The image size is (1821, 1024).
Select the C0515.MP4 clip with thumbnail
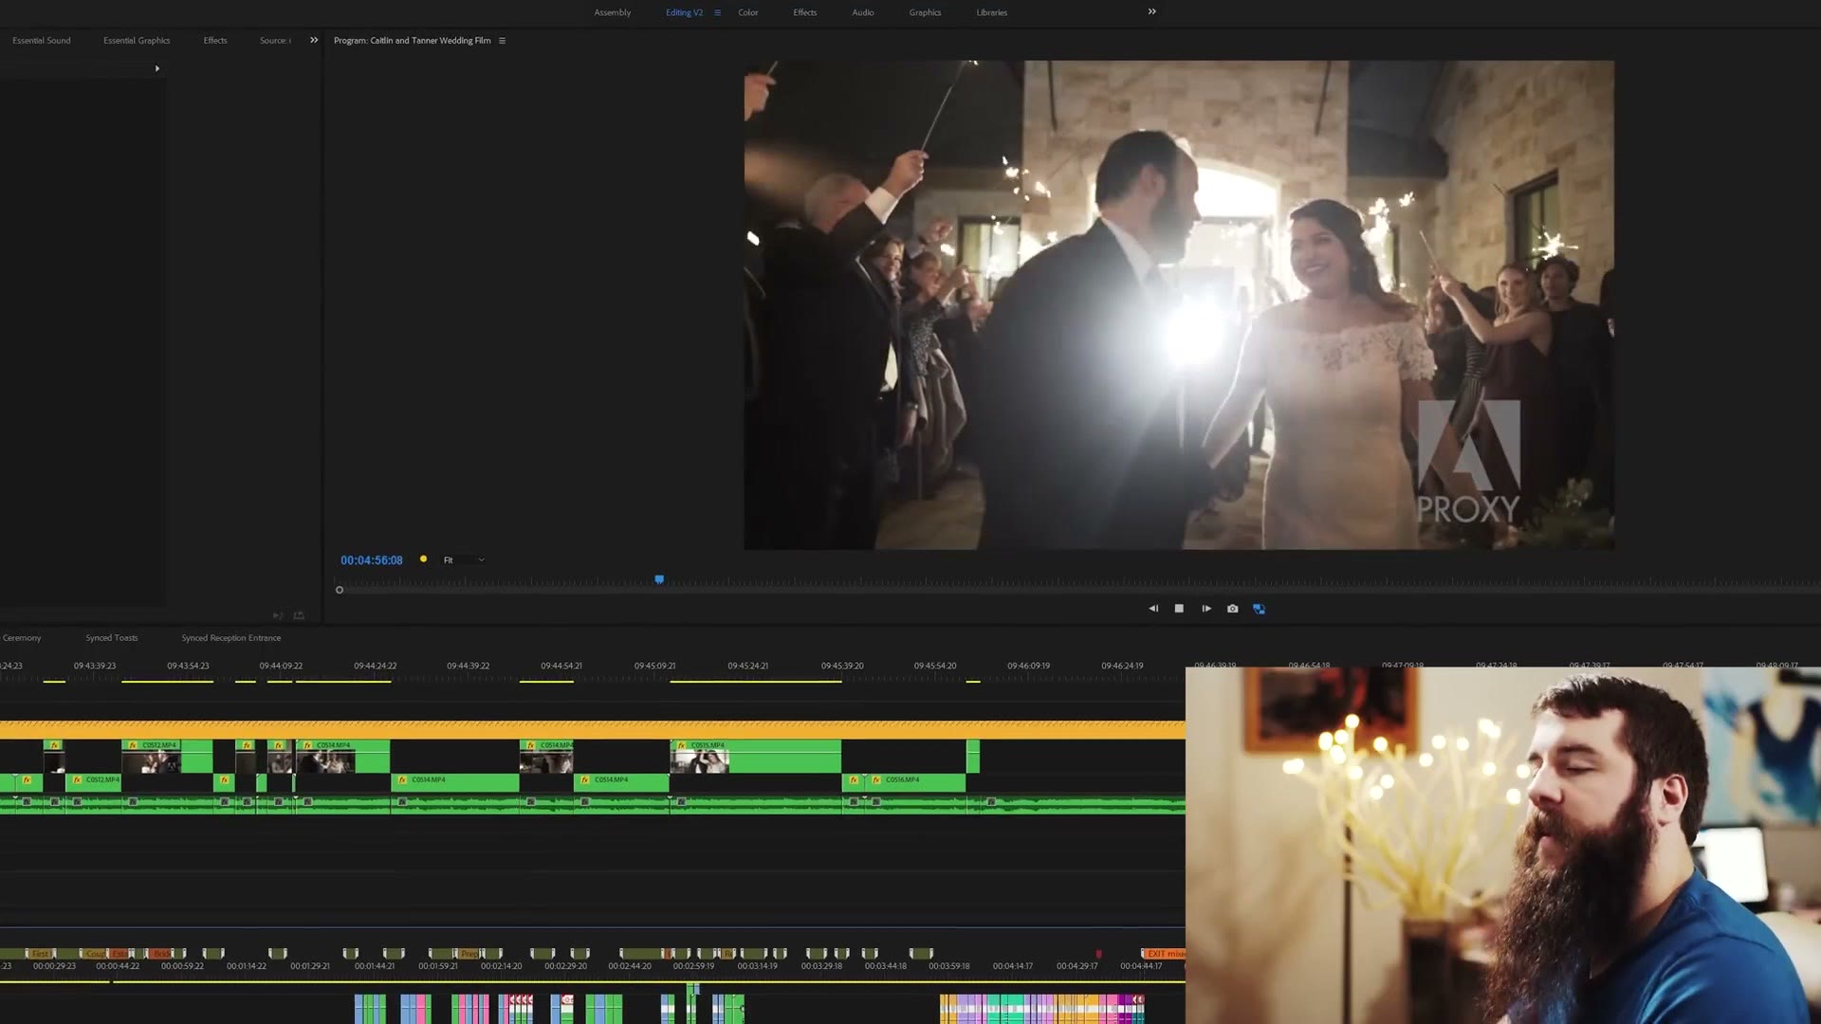[x=756, y=757]
